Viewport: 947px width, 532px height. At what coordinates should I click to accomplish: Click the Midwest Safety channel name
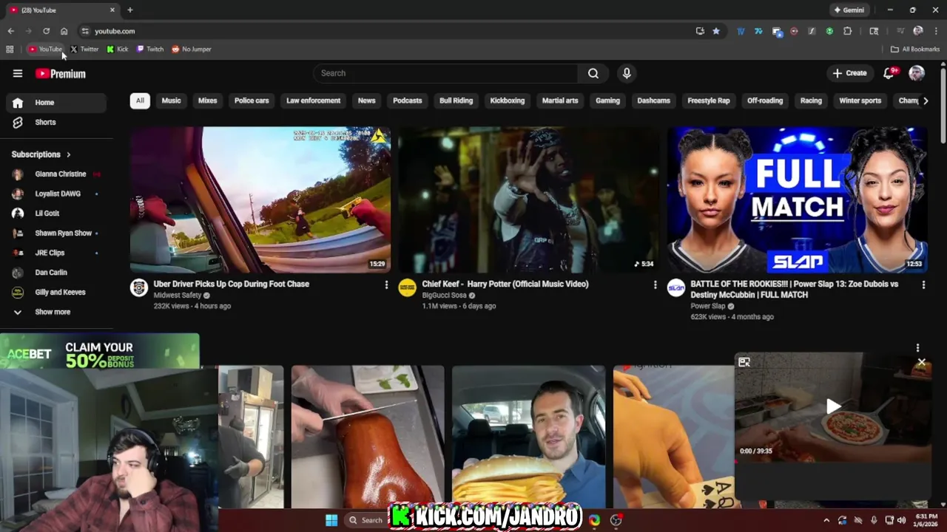click(x=178, y=295)
